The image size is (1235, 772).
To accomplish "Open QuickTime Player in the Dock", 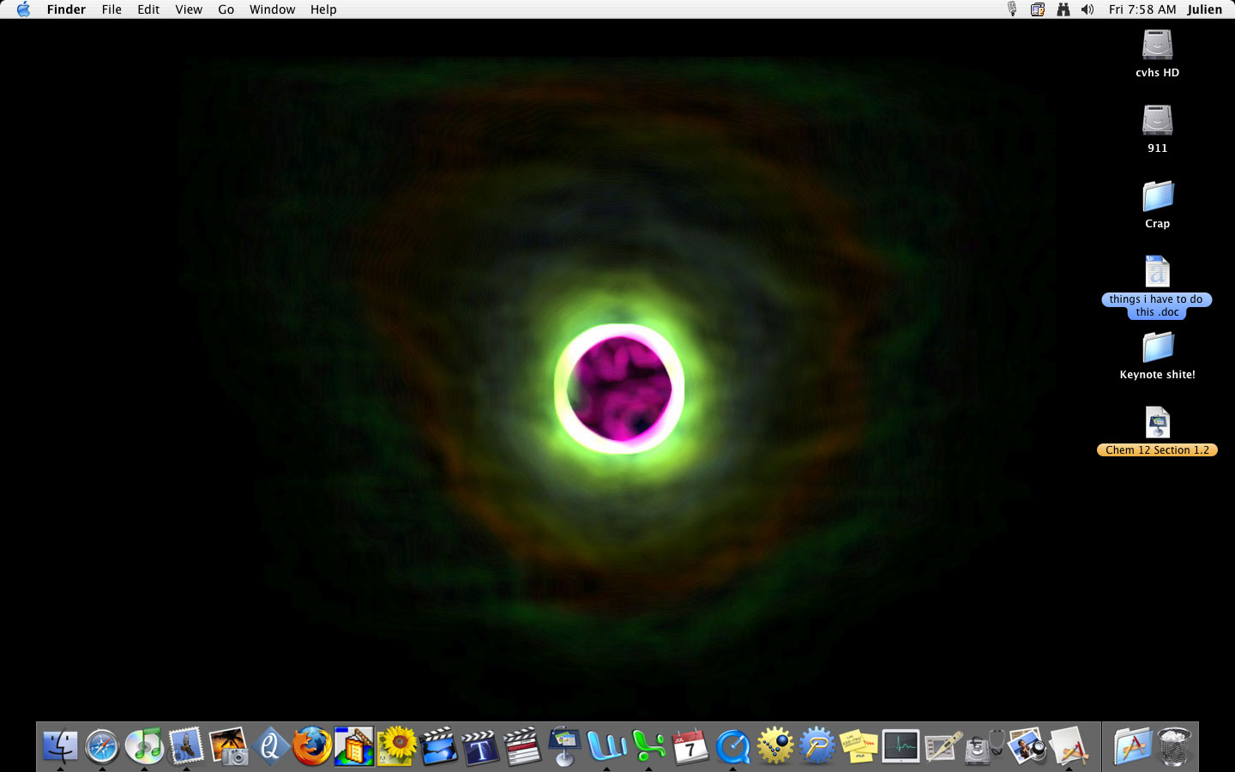I will pos(732,745).
